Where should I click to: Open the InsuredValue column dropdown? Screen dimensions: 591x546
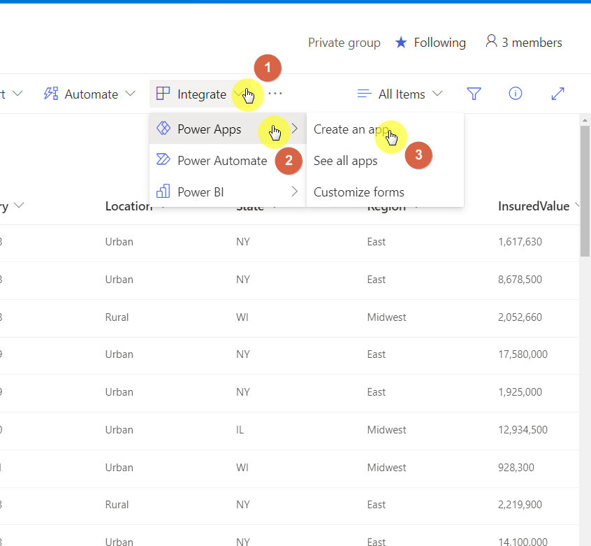[577, 206]
